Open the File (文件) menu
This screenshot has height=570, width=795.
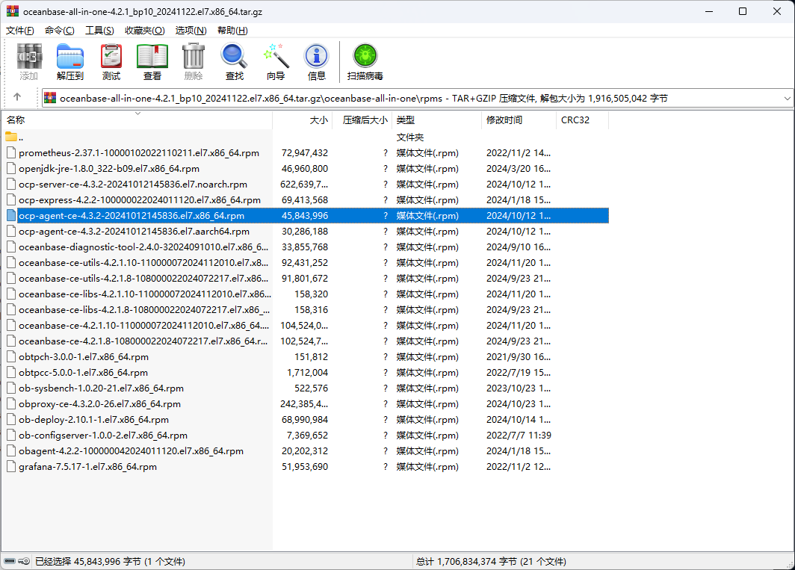pyautogui.click(x=20, y=31)
